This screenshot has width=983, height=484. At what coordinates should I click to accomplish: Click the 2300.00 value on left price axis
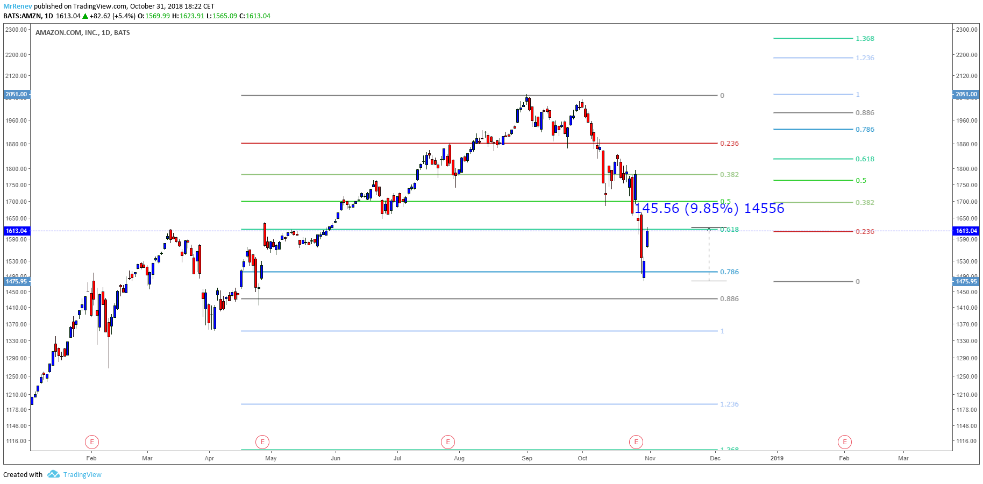(x=16, y=30)
